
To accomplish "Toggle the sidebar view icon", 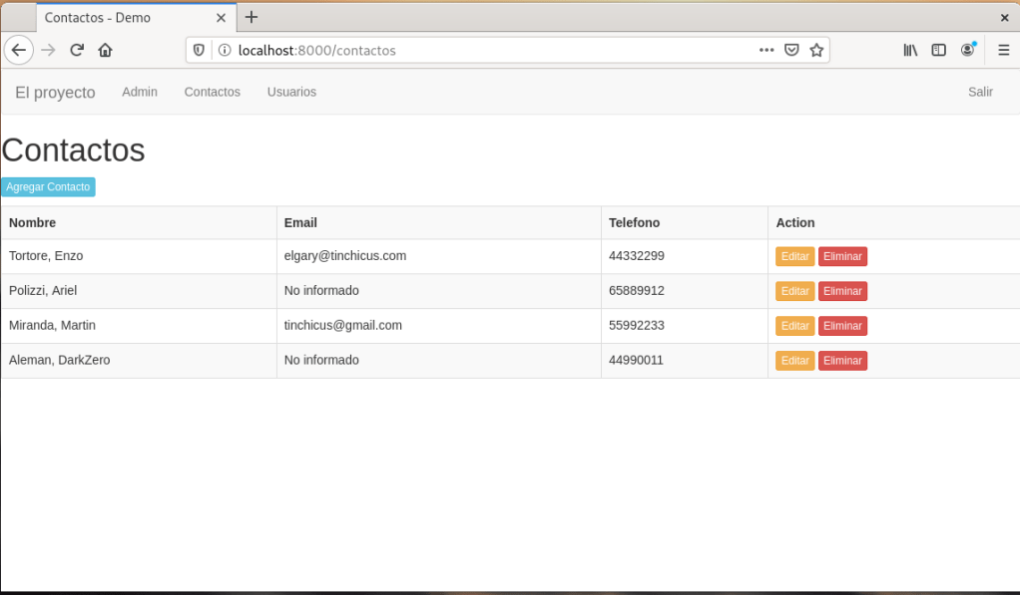I will tap(938, 50).
